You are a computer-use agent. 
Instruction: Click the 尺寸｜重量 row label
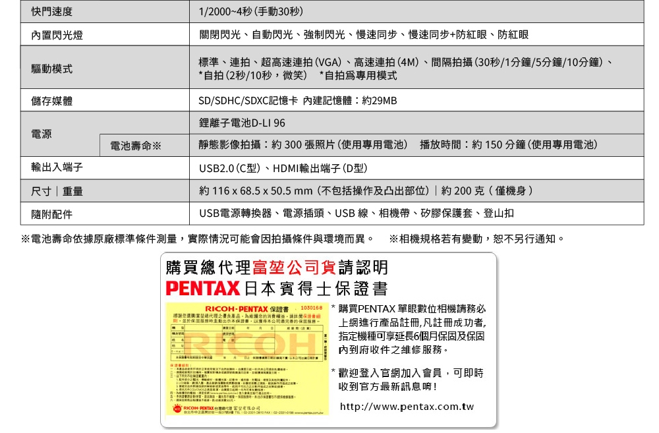(x=57, y=191)
